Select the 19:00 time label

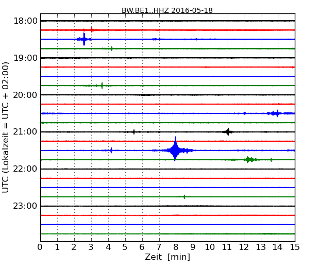pyautogui.click(x=26, y=58)
